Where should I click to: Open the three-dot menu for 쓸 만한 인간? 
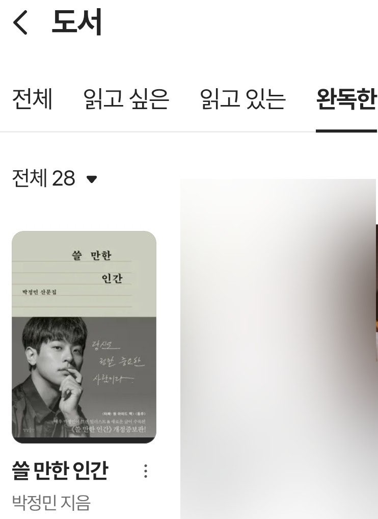pos(146,471)
